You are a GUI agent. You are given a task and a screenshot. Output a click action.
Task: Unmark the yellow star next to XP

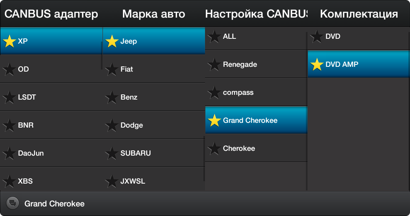(9, 41)
